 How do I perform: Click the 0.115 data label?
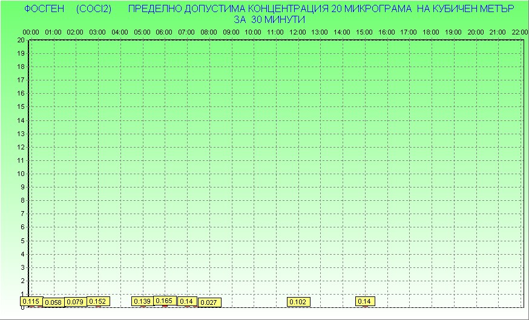tap(31, 301)
